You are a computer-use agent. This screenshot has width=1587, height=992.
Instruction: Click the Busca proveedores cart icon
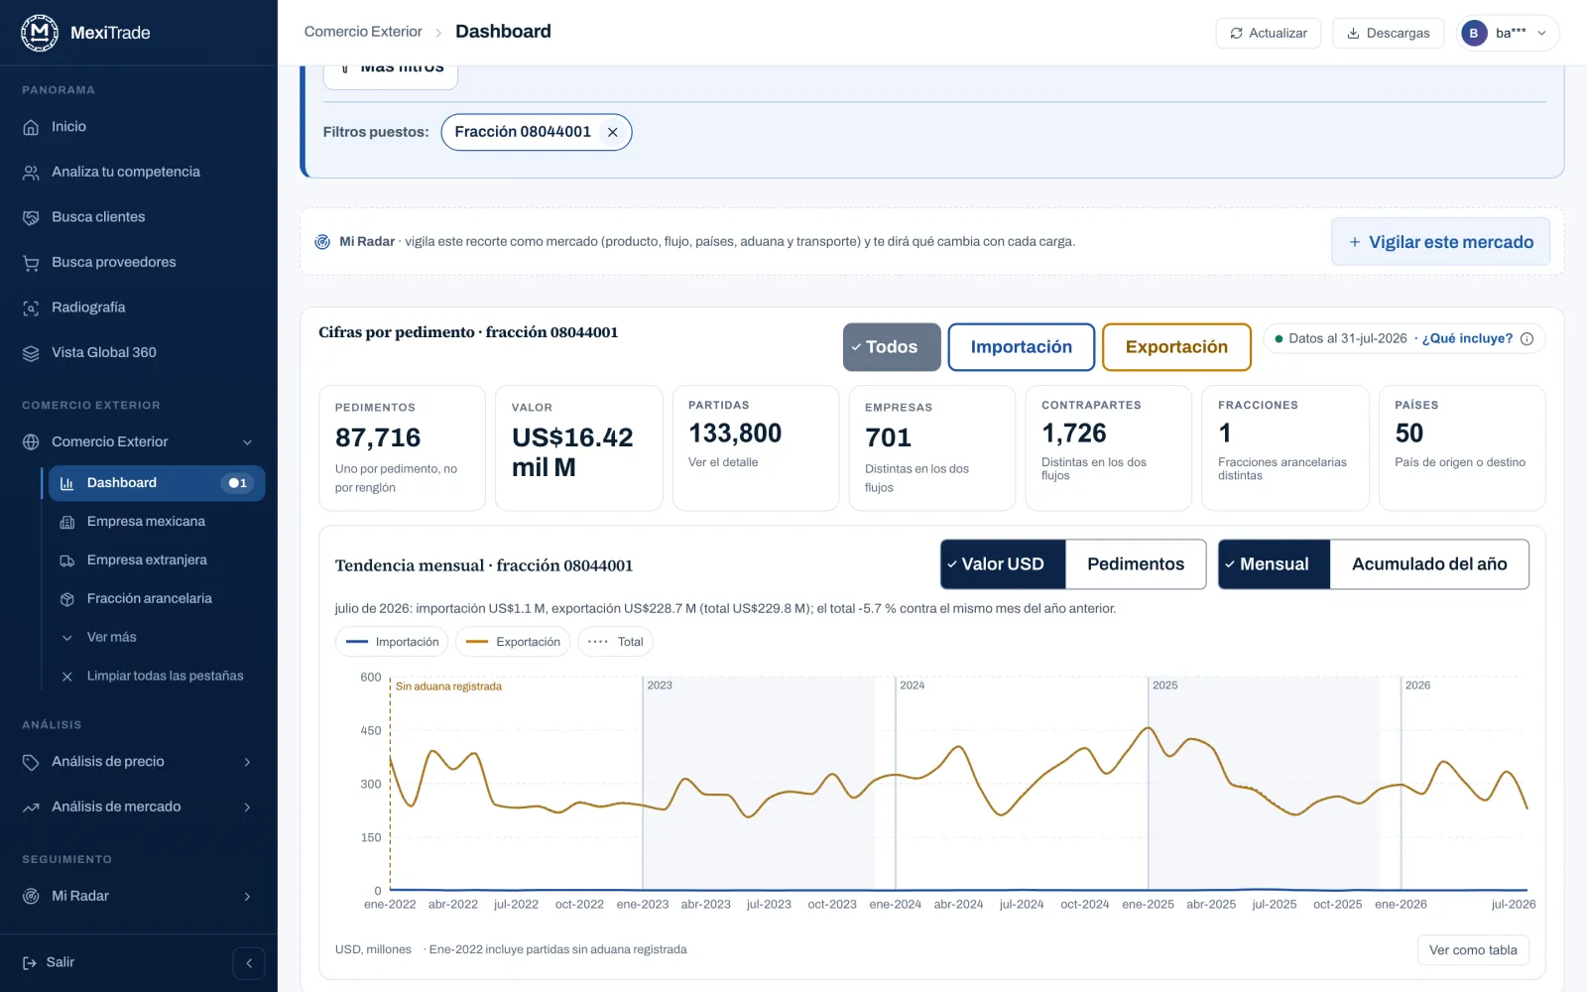tap(31, 263)
